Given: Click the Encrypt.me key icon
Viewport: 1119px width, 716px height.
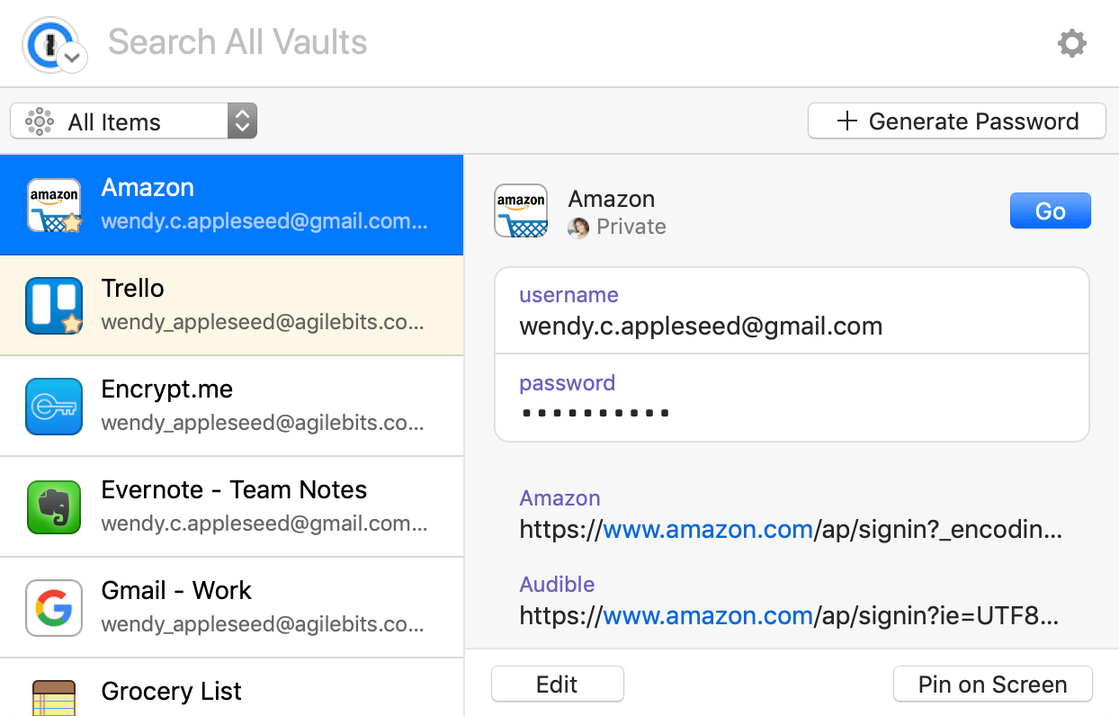Looking at the screenshot, I should [x=54, y=407].
